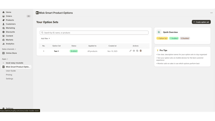Open the three-dot more menu
The width and height of the screenshot is (215, 121).
[x=211, y=13]
